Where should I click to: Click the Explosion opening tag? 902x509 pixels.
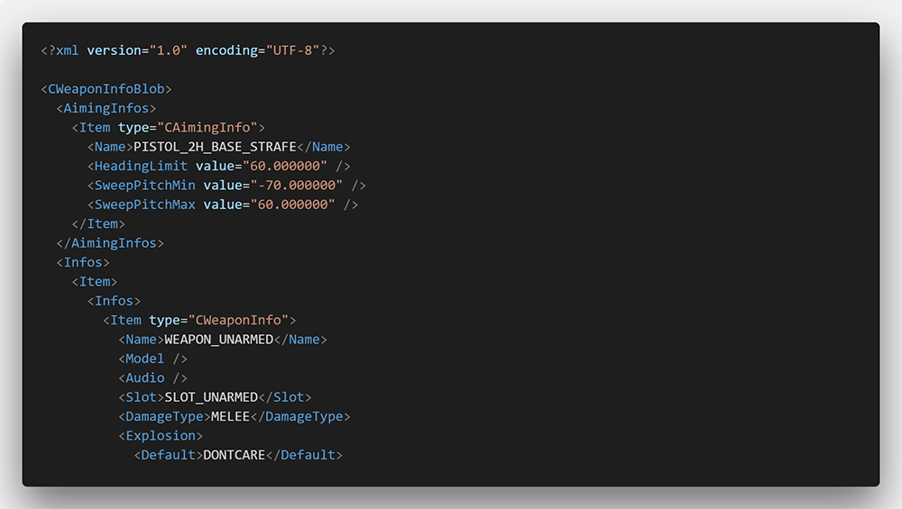pyautogui.click(x=161, y=436)
